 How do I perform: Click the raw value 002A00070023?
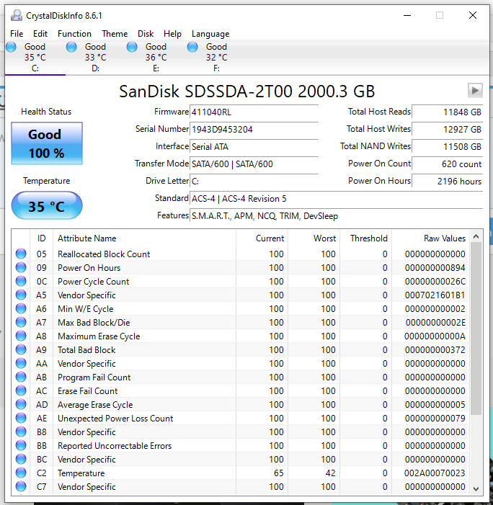tap(435, 473)
